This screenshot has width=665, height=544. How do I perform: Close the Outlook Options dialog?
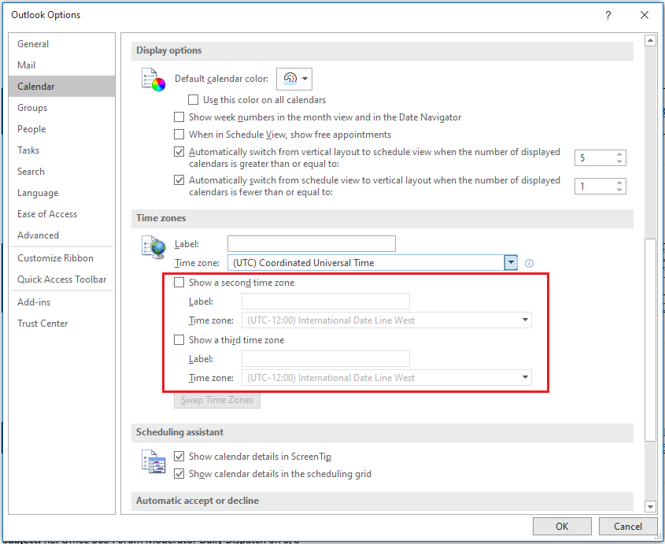(645, 15)
